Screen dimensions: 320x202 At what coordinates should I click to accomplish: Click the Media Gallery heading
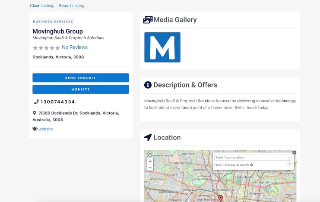pos(175,20)
